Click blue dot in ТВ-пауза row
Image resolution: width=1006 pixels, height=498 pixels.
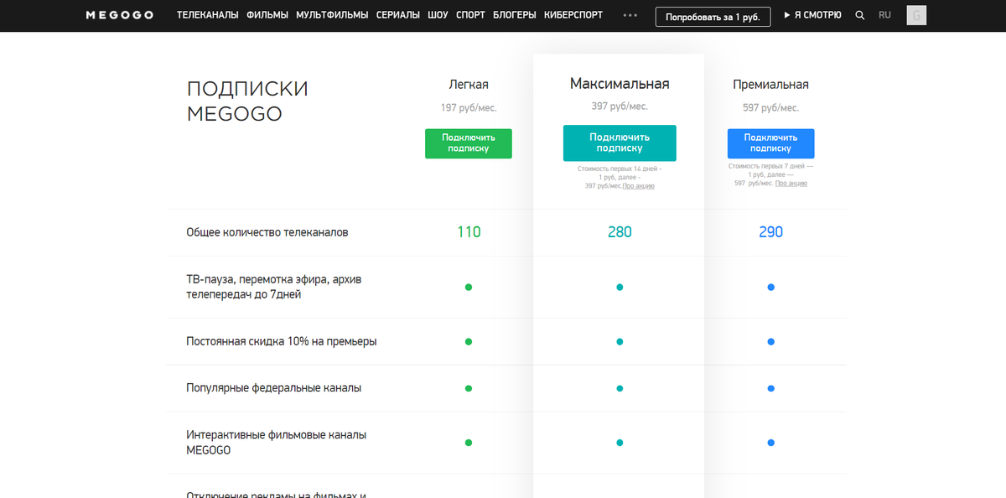(x=770, y=287)
